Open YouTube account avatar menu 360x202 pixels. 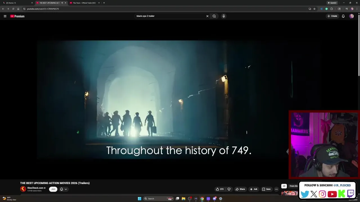[351, 16]
